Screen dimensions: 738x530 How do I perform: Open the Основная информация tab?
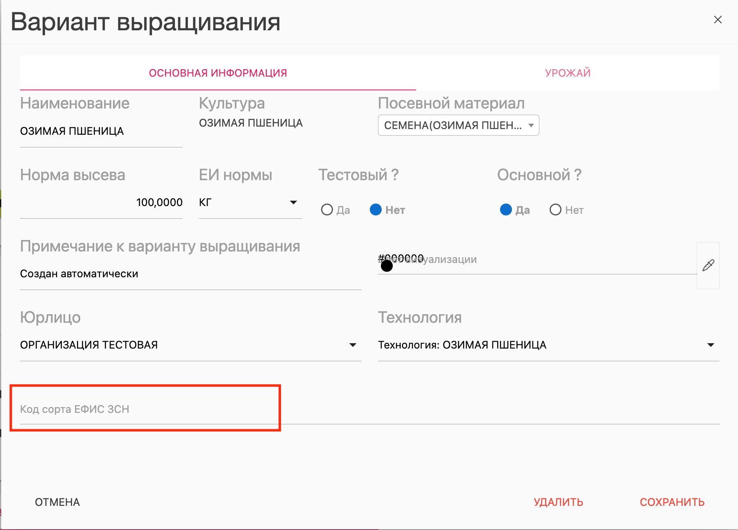pos(218,73)
